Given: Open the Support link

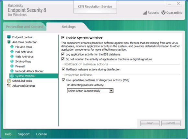Looking at the screenshot, I should click(x=24, y=134).
